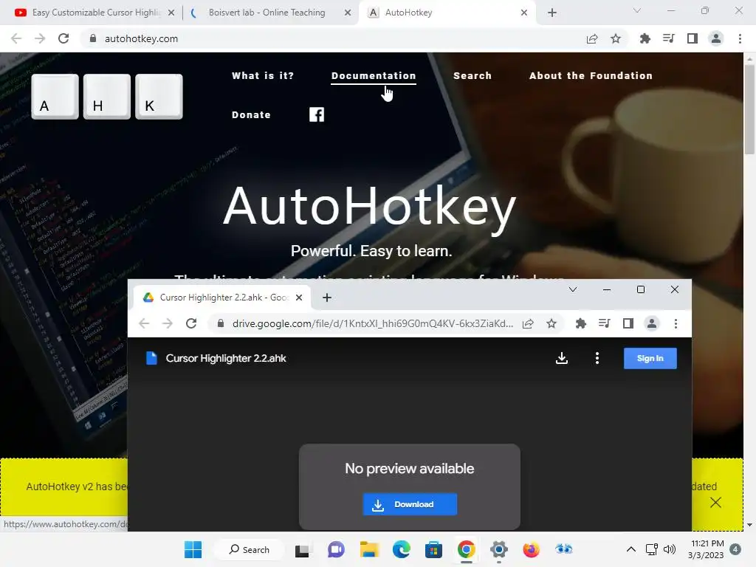Dismiss the yellow AutoHotkey v2 banner
Screen dimensions: 756x567
[x=715, y=502]
